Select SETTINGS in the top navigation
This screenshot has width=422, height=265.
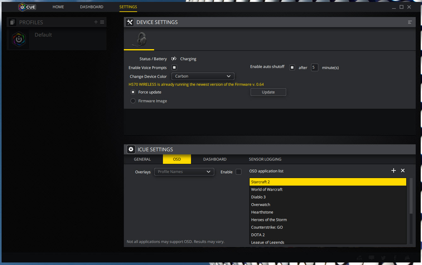pyautogui.click(x=128, y=7)
